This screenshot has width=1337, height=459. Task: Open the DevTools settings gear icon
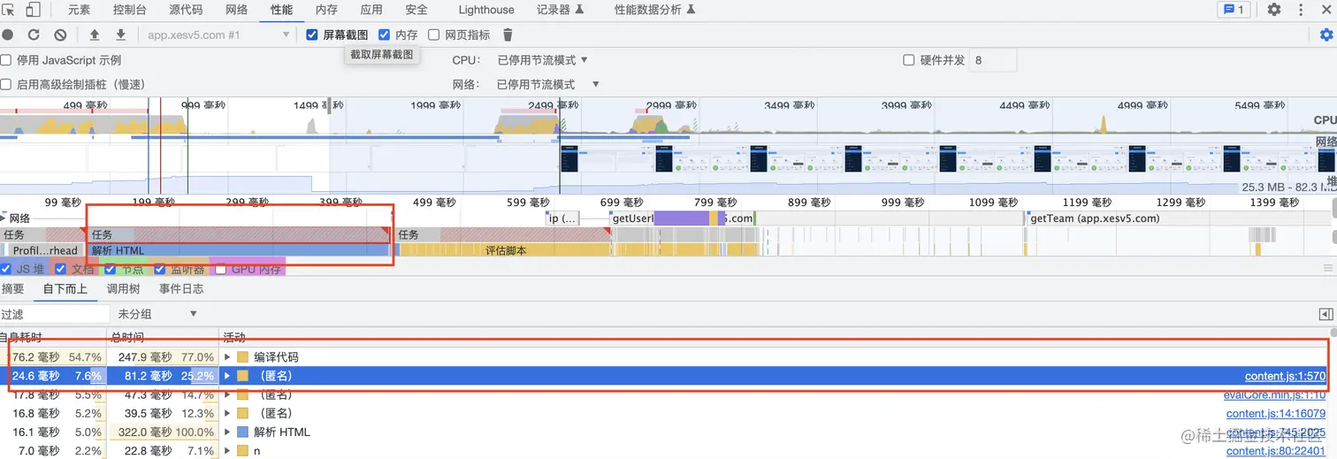coord(1274,10)
